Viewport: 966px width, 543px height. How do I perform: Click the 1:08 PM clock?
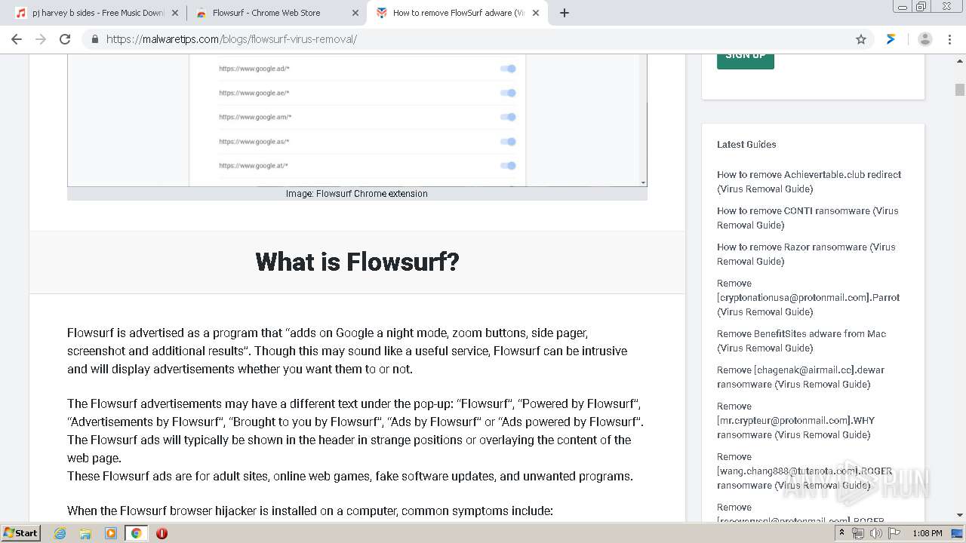[928, 533]
